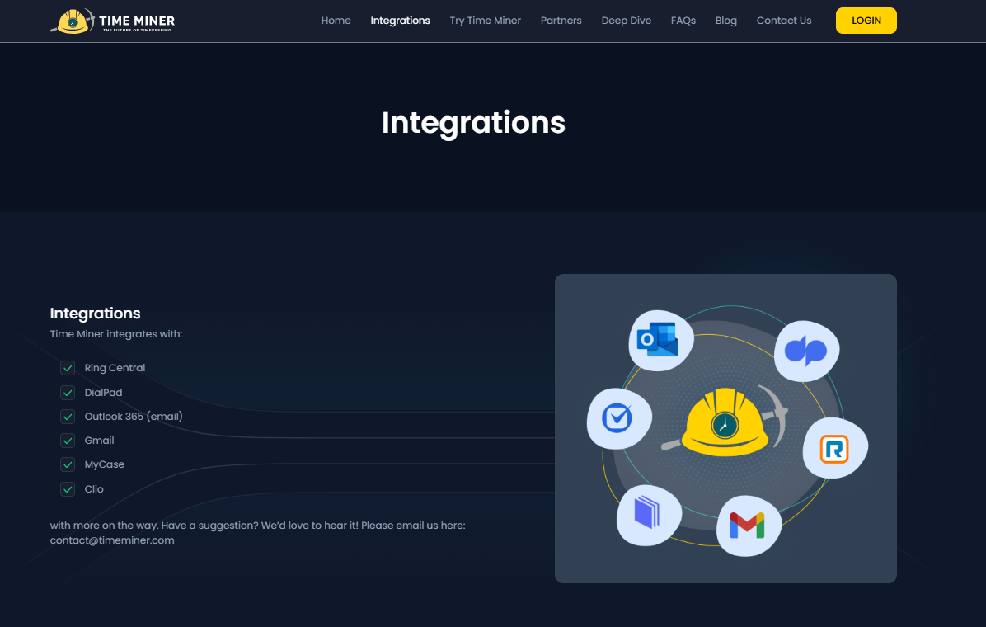Viewport: 986px width, 627px height.
Task: Click the Clio list text
Action: point(94,488)
